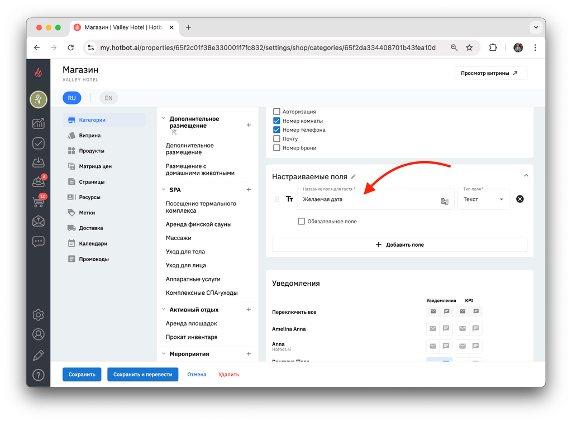Enable the Почту checkbox
Screen dimensions: 572x422
click(277, 138)
